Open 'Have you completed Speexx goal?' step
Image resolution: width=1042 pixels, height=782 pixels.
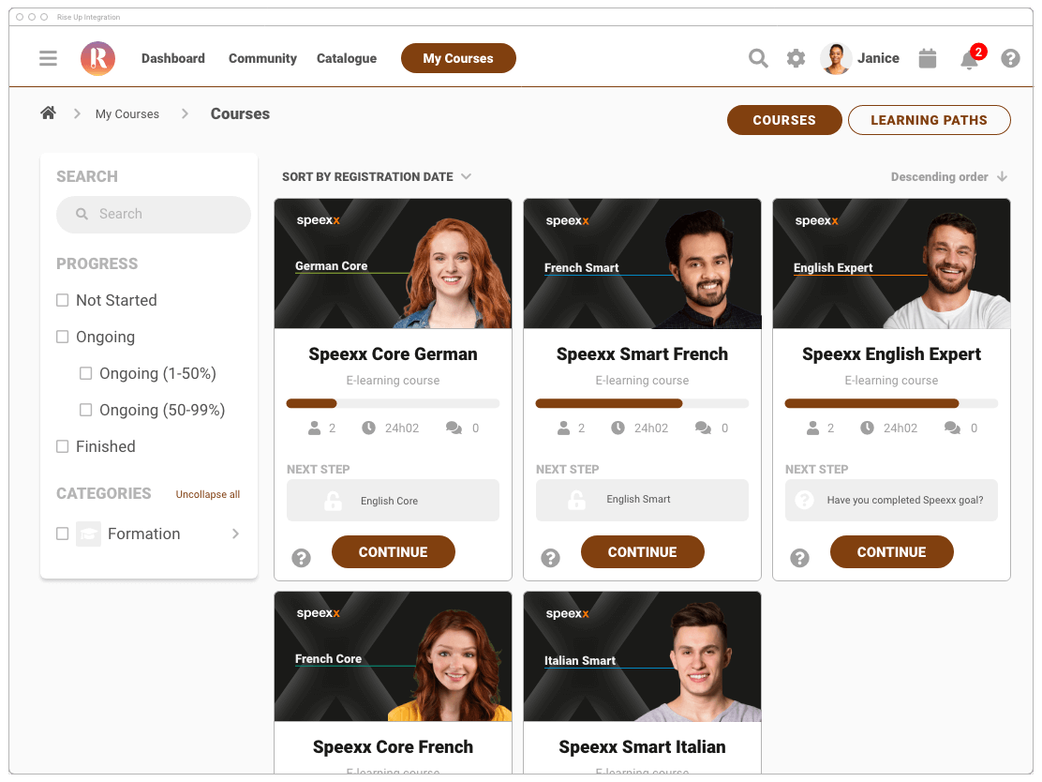click(891, 501)
